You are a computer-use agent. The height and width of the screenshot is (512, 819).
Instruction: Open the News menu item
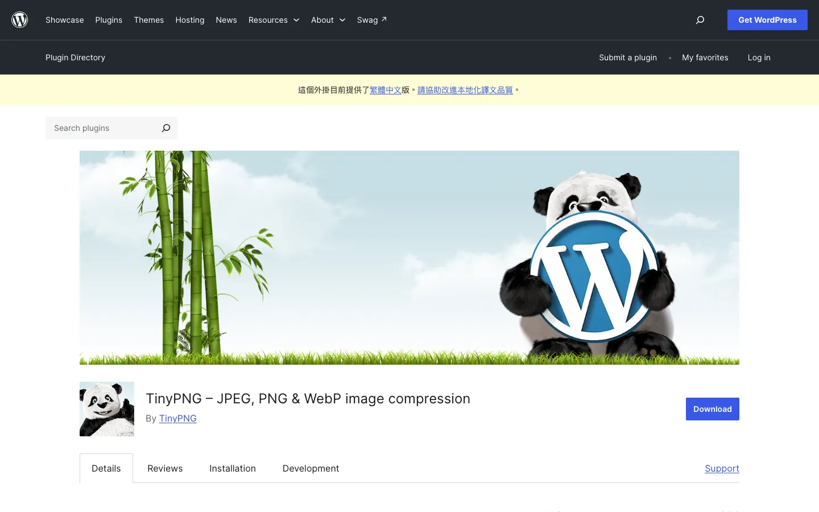pos(226,20)
